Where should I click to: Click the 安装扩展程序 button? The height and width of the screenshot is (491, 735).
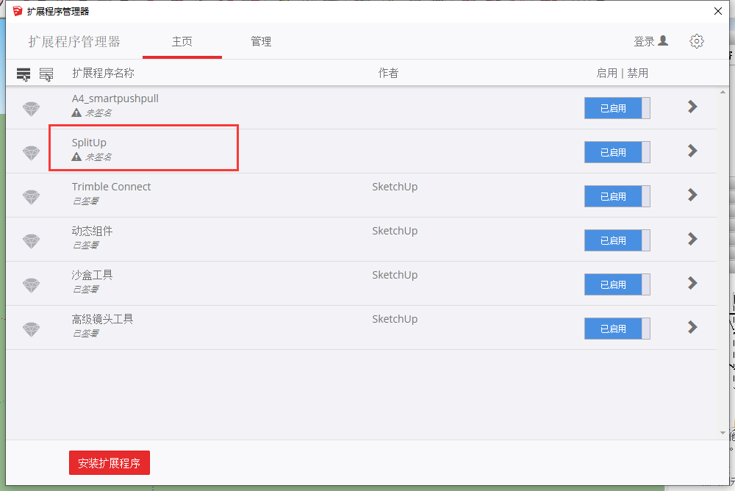(x=110, y=463)
